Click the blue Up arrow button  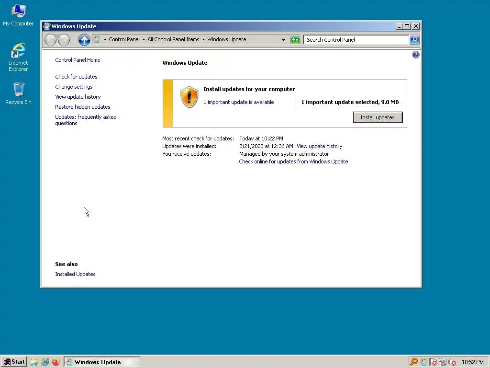[x=84, y=40]
